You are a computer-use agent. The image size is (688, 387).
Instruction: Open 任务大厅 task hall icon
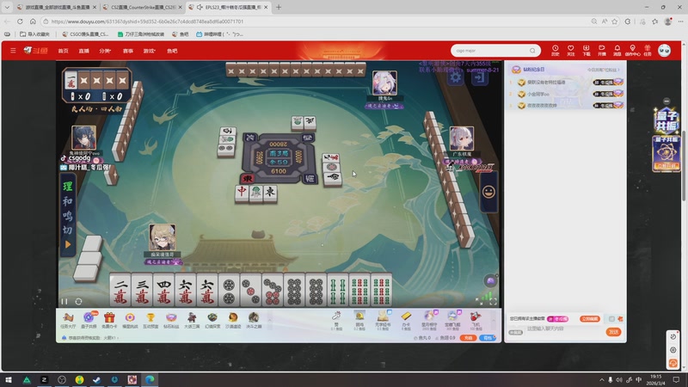click(x=68, y=320)
